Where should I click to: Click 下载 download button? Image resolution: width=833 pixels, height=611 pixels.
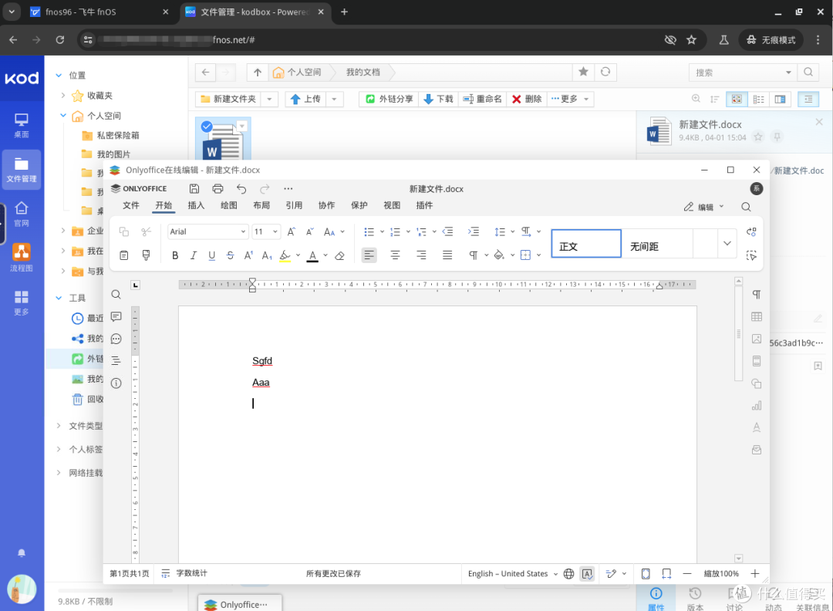click(x=438, y=100)
